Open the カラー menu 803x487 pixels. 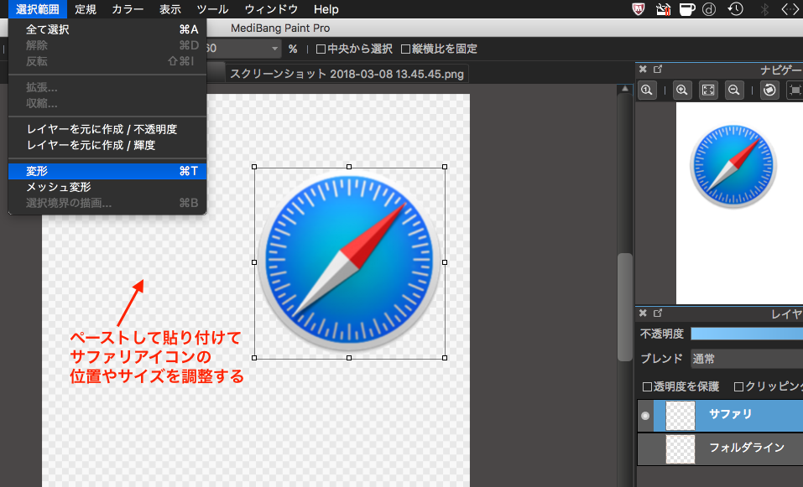point(128,9)
